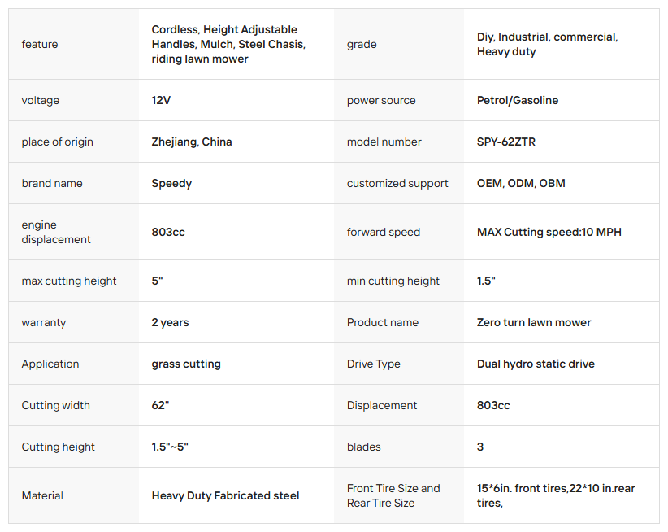The height and width of the screenshot is (532, 668).
Task: Click the '2 years' warranty value
Action: 170,322
